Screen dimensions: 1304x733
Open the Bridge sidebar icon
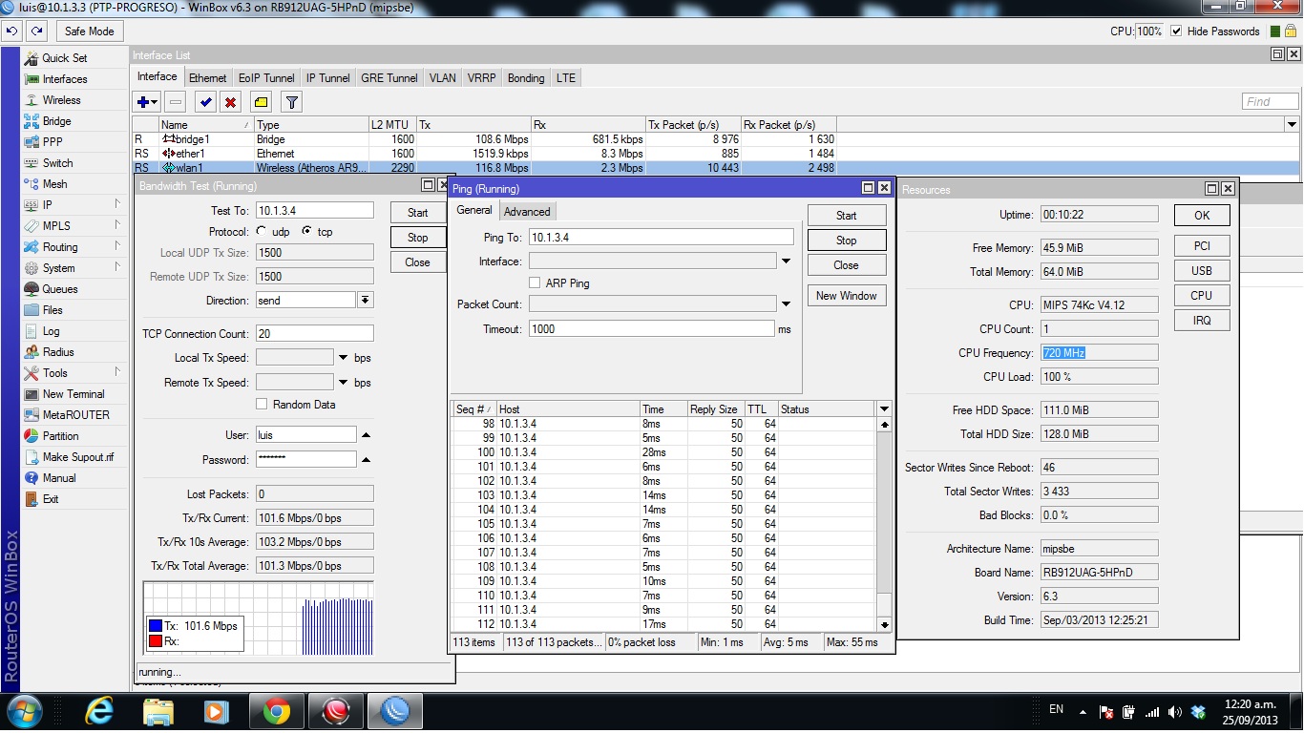pos(32,121)
